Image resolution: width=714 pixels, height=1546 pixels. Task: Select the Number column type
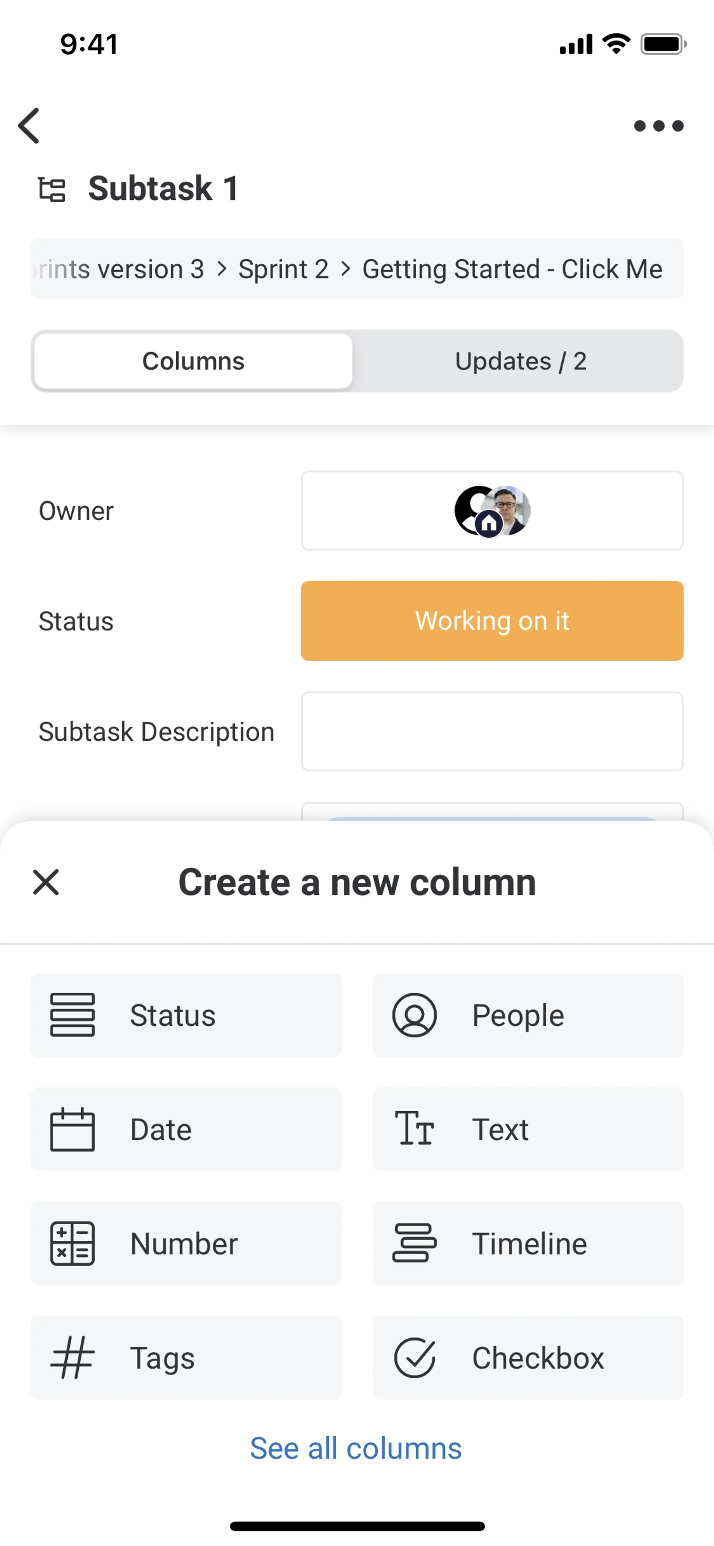pos(186,1244)
